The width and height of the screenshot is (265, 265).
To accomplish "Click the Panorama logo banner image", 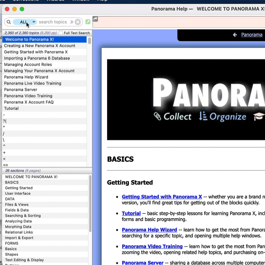I will pyautogui.click(x=186, y=99).
